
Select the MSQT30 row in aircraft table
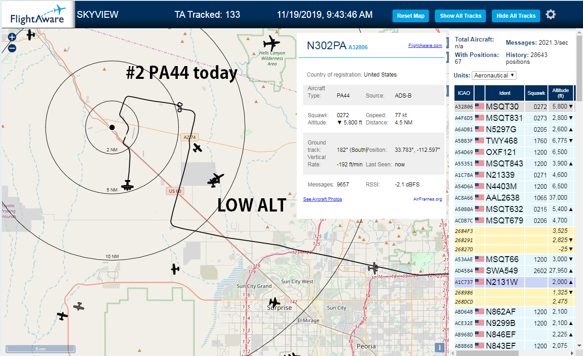point(514,107)
